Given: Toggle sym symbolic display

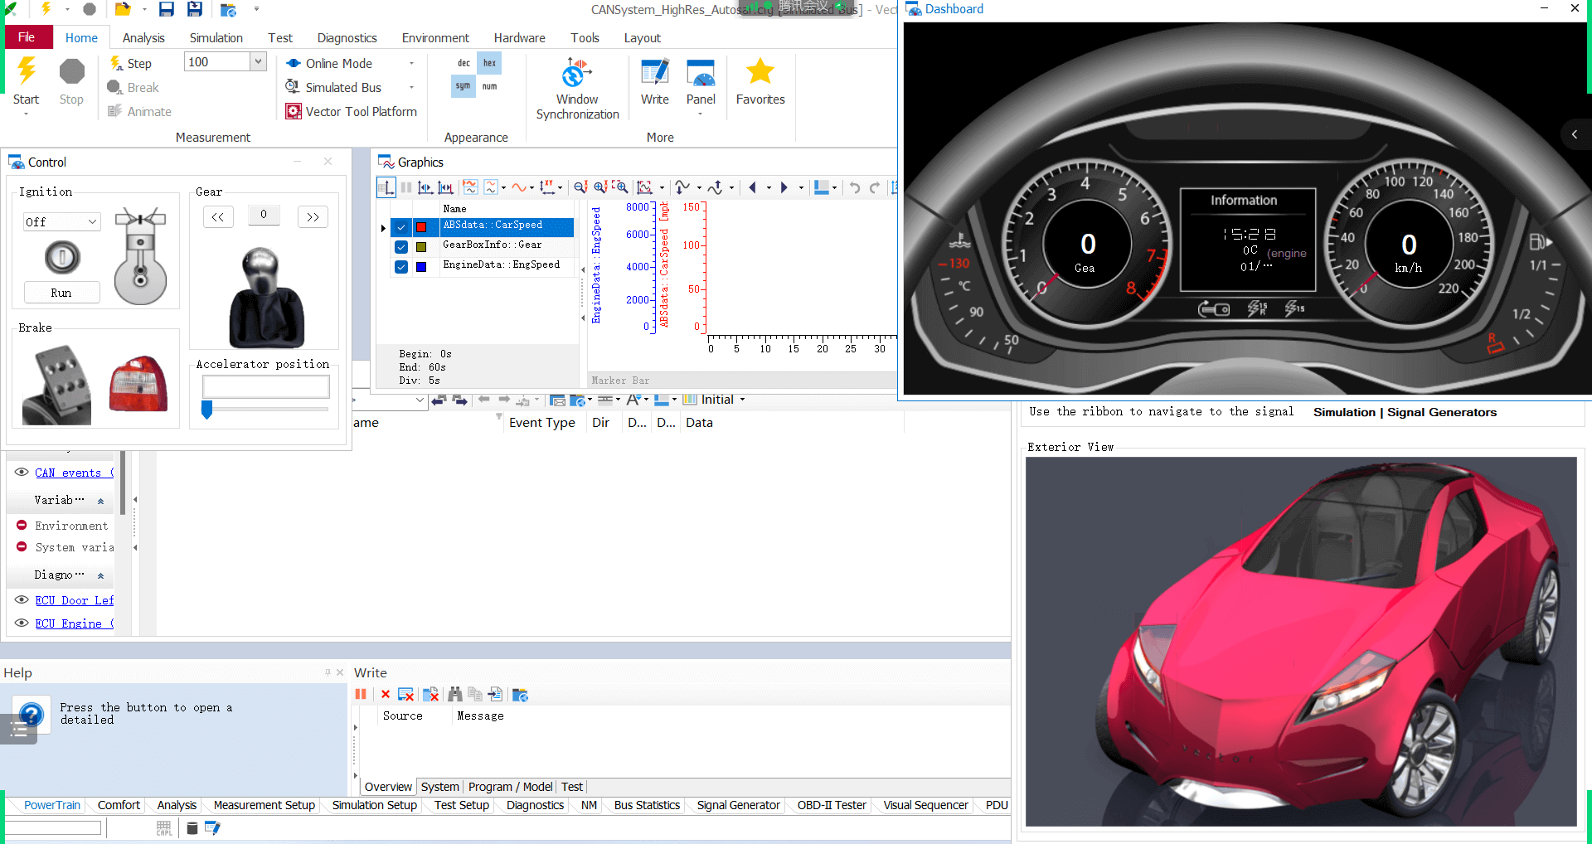Looking at the screenshot, I should click(x=464, y=85).
